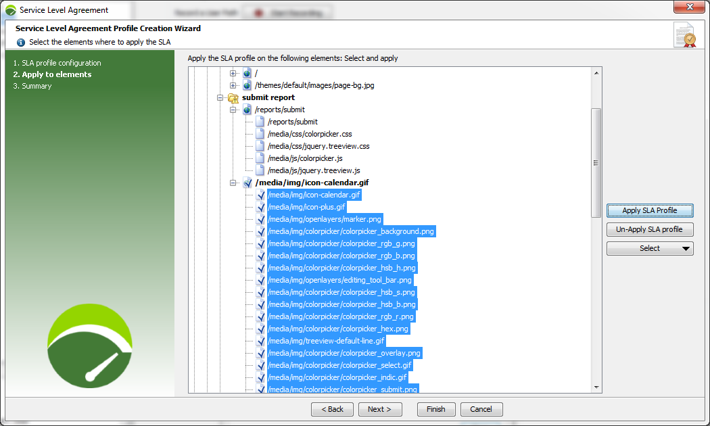Click the Service Level Agreement window title icon

coord(10,10)
